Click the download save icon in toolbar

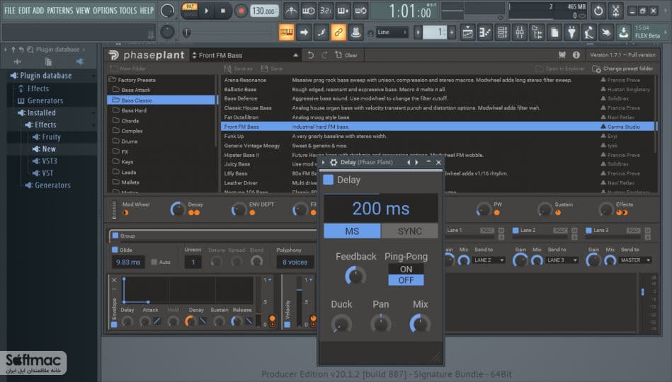pyautogui.click(x=624, y=32)
